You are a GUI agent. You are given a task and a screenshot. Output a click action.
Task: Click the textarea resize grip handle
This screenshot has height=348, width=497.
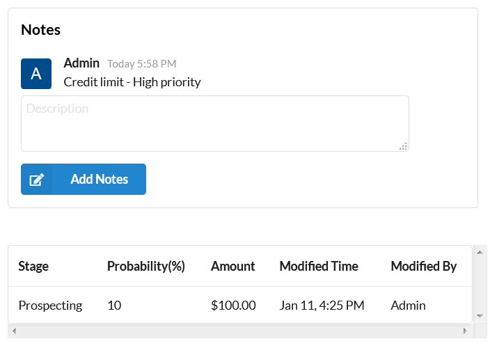coord(403,146)
